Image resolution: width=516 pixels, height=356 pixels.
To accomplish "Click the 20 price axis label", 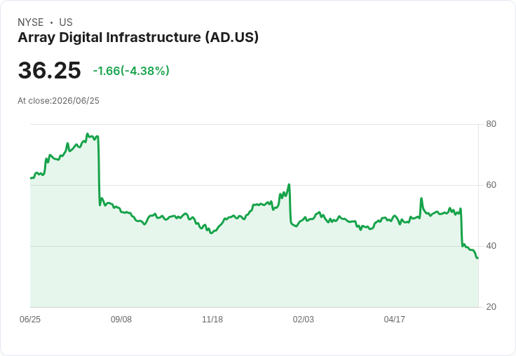I will click(x=491, y=307).
